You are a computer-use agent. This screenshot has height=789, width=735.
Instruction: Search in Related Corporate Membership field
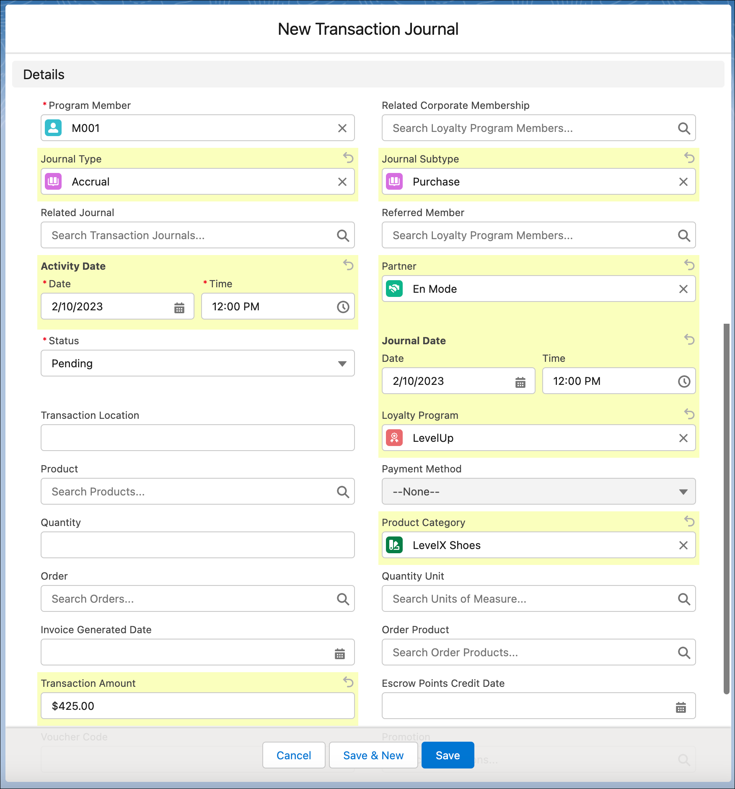(x=538, y=128)
